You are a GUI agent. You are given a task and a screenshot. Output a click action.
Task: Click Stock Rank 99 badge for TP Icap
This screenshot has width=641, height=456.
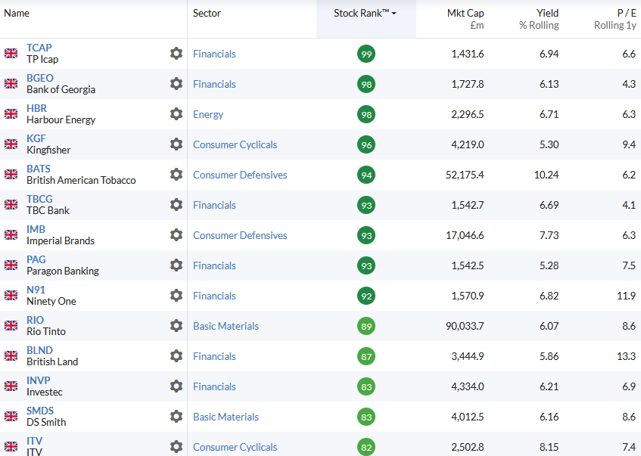tap(366, 54)
